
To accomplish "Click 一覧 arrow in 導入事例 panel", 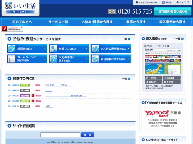I will [179, 39].
